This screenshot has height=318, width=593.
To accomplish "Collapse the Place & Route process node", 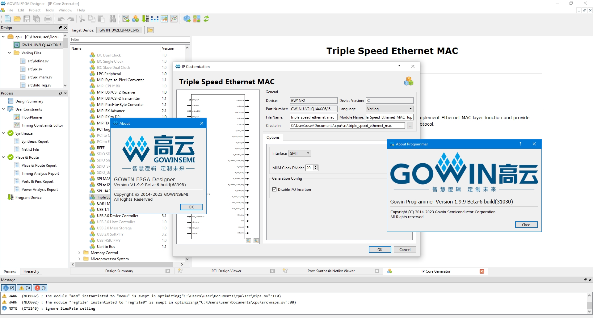I will pos(3,157).
